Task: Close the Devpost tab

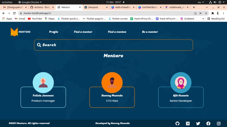Action: click(107, 7)
